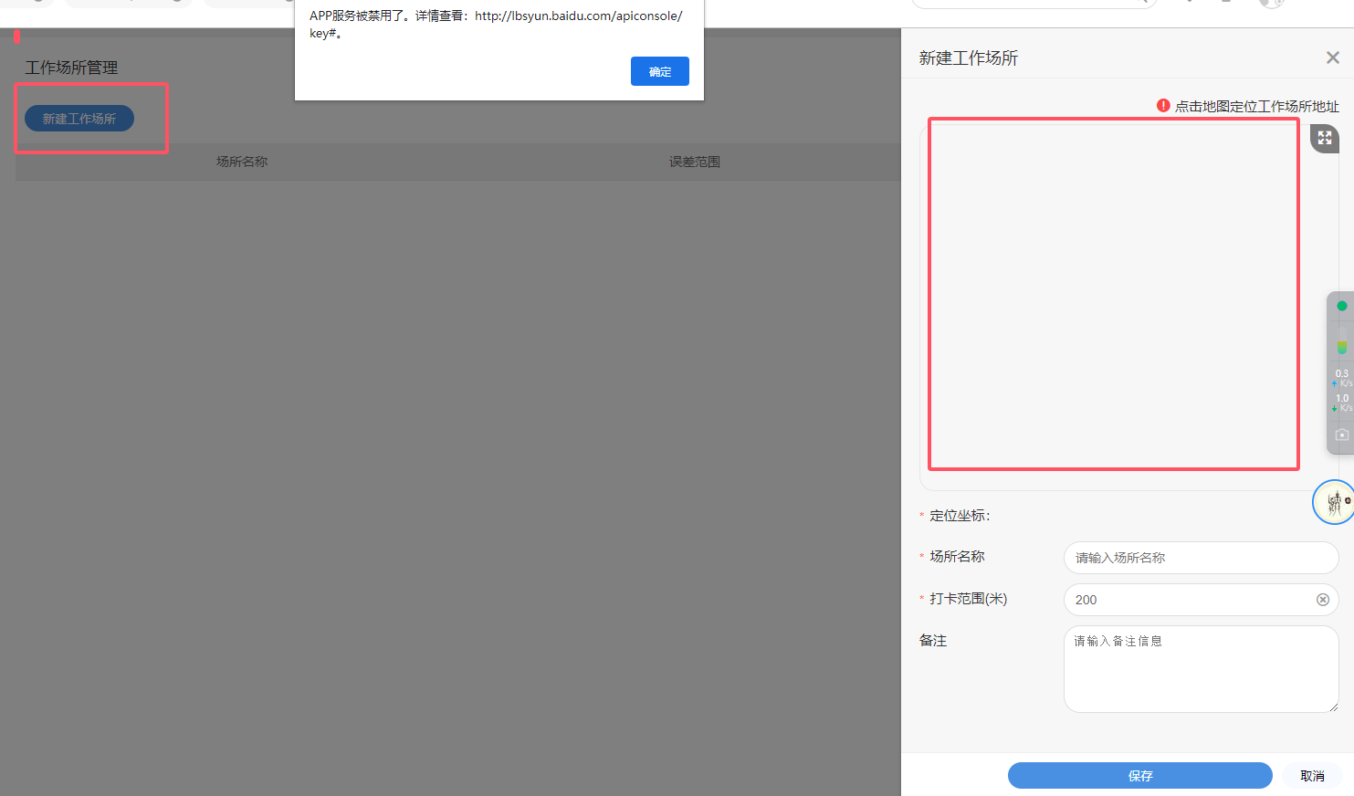This screenshot has height=796, width=1354.
Task: Focus the 场所名称 input field
Action: click(1201, 558)
